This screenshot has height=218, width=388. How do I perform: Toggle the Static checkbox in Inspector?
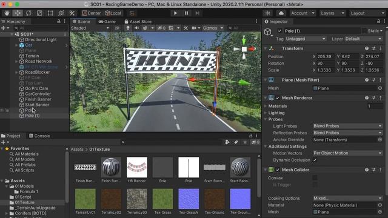click(364, 31)
